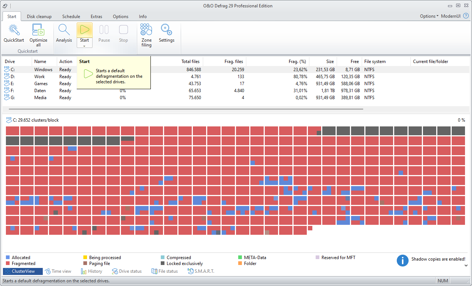This screenshot has width=472, height=286.
Task: Switch to the S.M.A.R.T. tab
Action: [x=201, y=271]
